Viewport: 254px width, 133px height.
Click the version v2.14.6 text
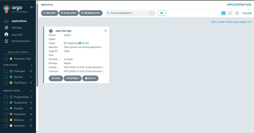[20, 12]
